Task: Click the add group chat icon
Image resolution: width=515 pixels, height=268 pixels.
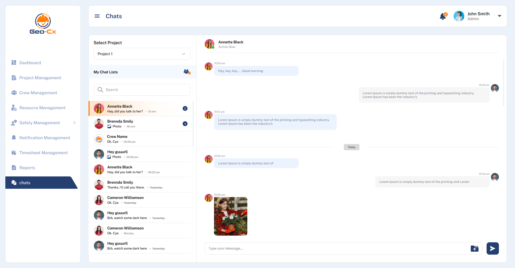Action: pyautogui.click(x=187, y=72)
